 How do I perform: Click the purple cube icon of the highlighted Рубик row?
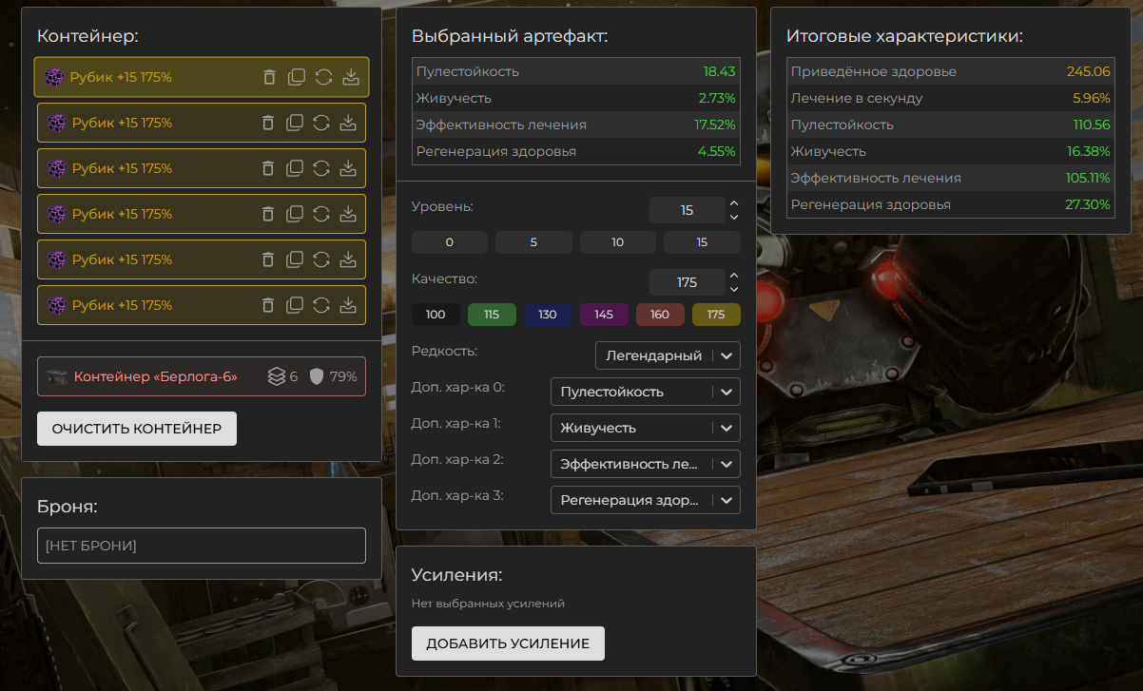[x=54, y=77]
